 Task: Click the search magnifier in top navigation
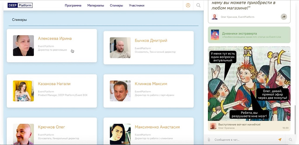(x=199, y=5)
